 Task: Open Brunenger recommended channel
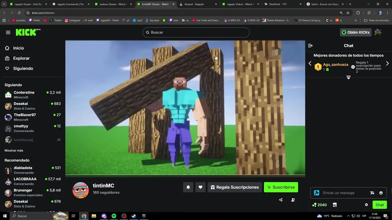(32, 193)
